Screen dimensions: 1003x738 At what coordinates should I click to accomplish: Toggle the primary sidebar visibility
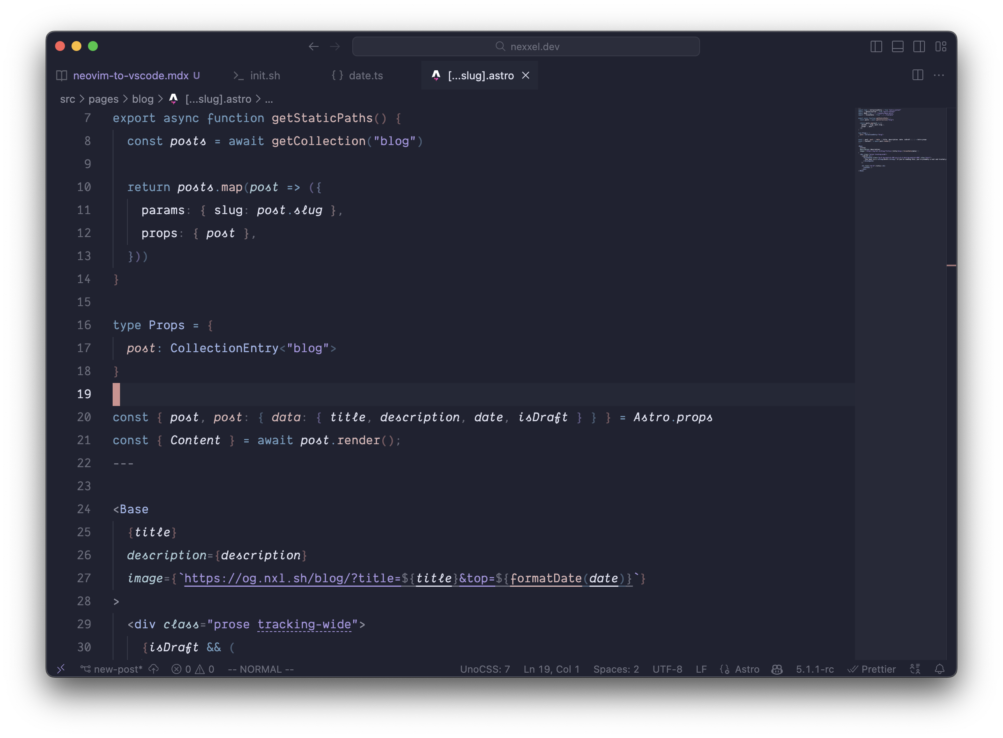[876, 46]
